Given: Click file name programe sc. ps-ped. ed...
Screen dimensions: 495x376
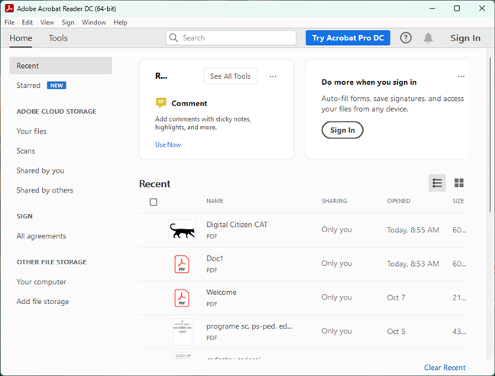Looking at the screenshot, I should point(249,326).
